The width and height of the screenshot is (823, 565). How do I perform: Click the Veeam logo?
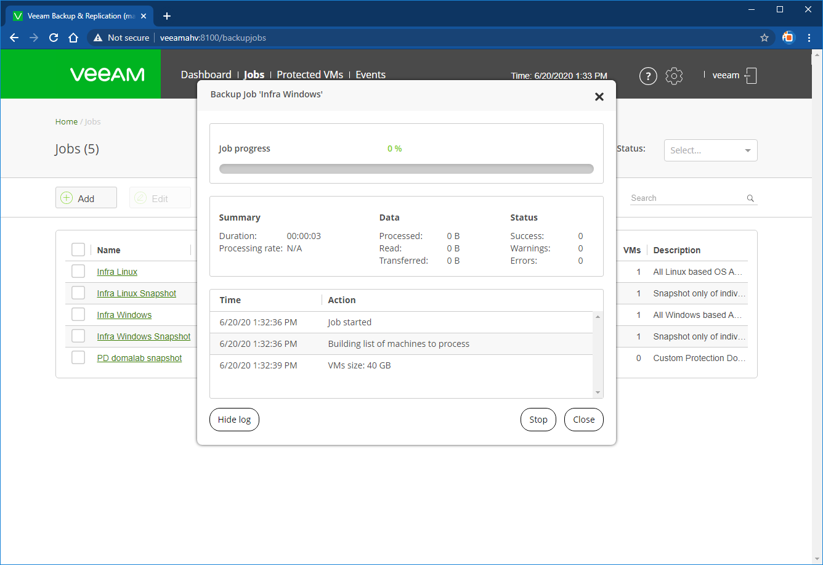pos(107,74)
